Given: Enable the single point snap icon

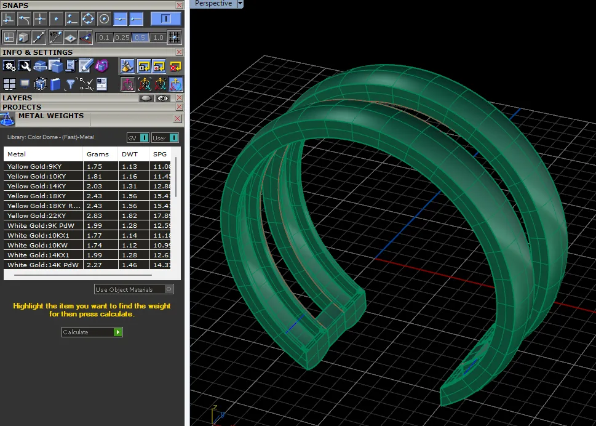Looking at the screenshot, I should tap(56, 18).
